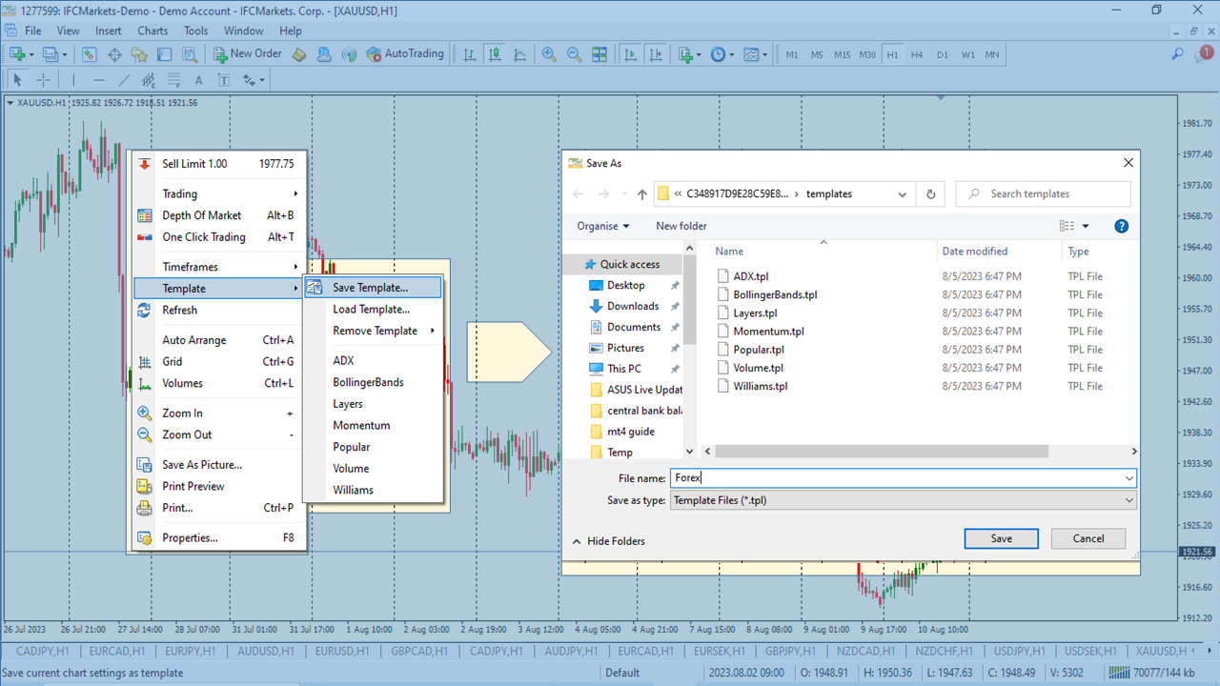Screen dimensions: 1220x686
Task: Switch to the H4 timeframe
Action: pyautogui.click(x=917, y=54)
